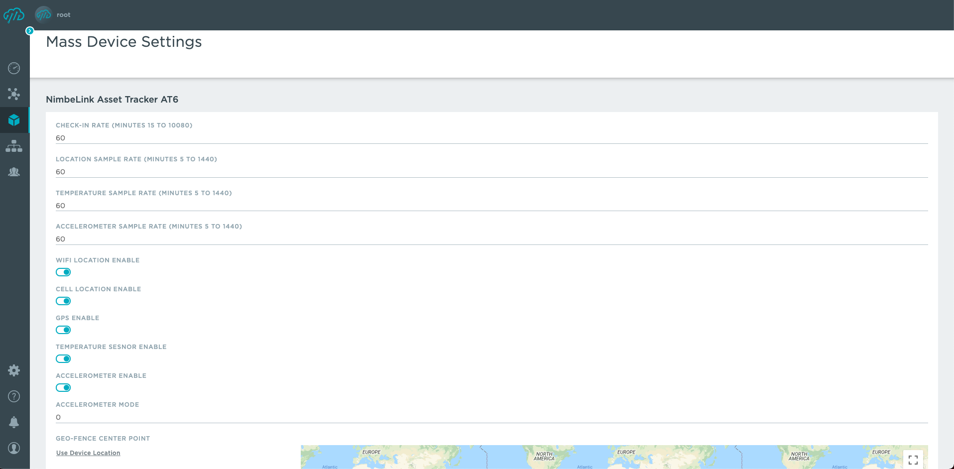Expand the sidebar with the arrow toggle

[30, 31]
